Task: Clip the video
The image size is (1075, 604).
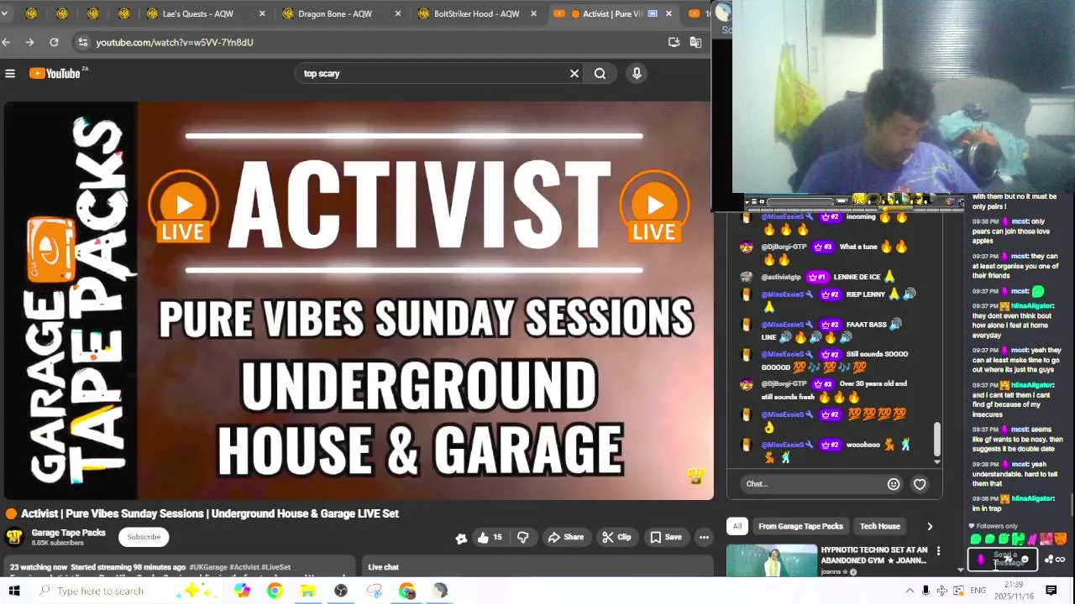Action: tap(616, 537)
